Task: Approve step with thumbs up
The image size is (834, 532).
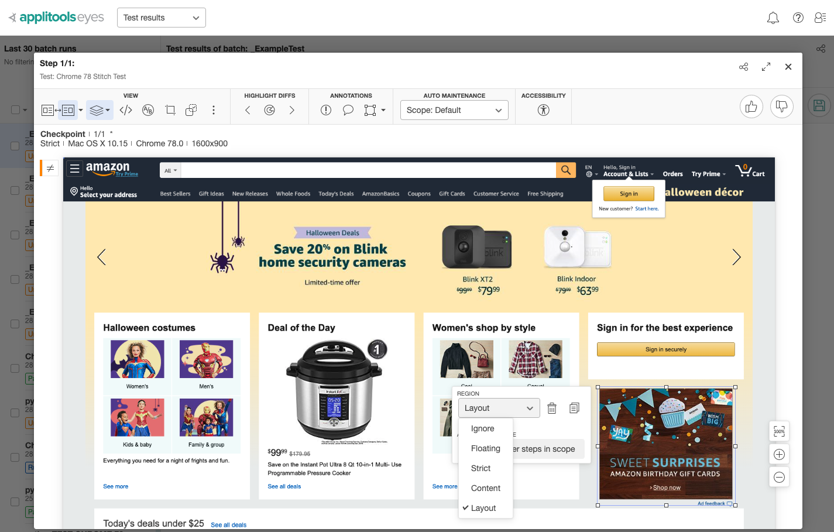Action: coord(751,107)
